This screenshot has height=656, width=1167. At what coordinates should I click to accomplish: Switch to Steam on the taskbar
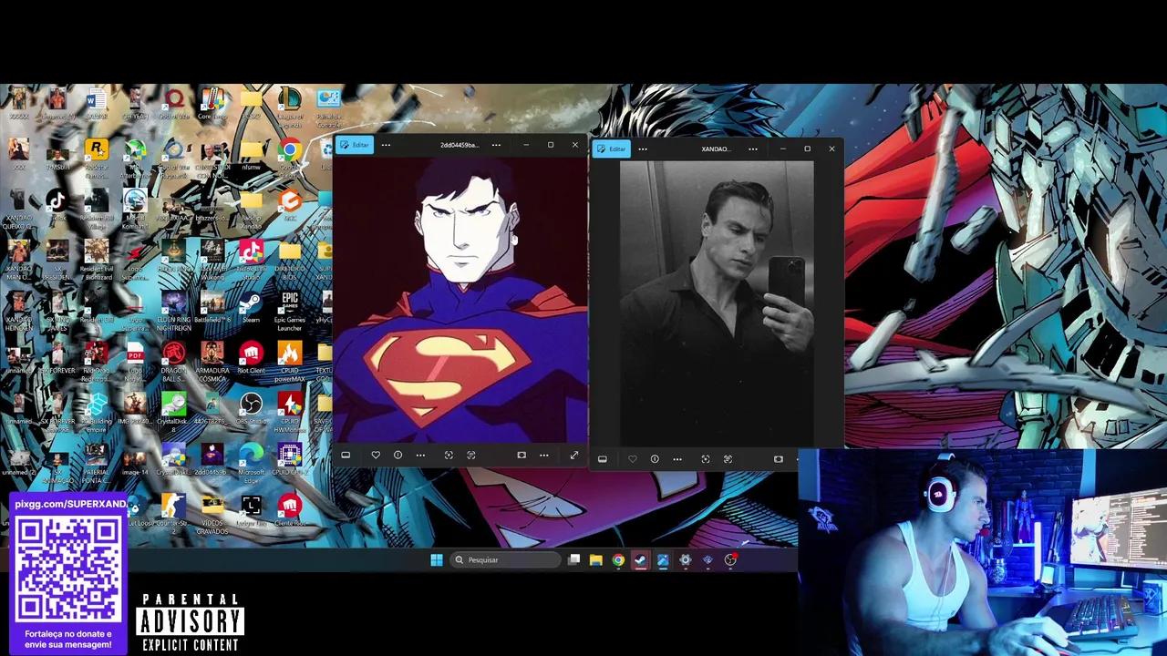(640, 559)
